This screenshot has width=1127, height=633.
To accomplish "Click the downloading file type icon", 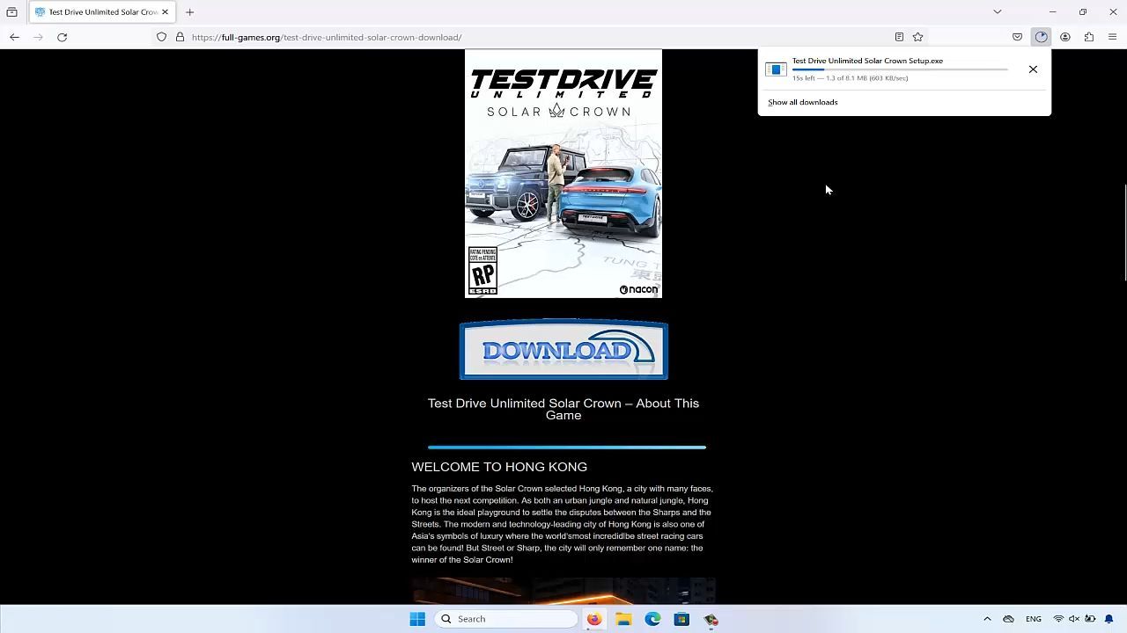I will 776,69.
